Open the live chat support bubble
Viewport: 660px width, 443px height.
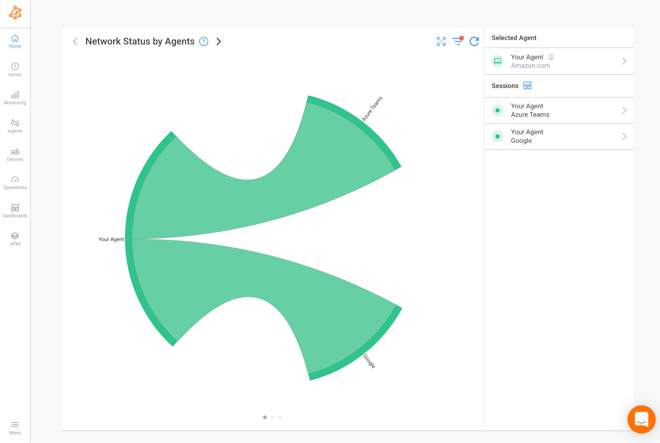[x=641, y=419]
